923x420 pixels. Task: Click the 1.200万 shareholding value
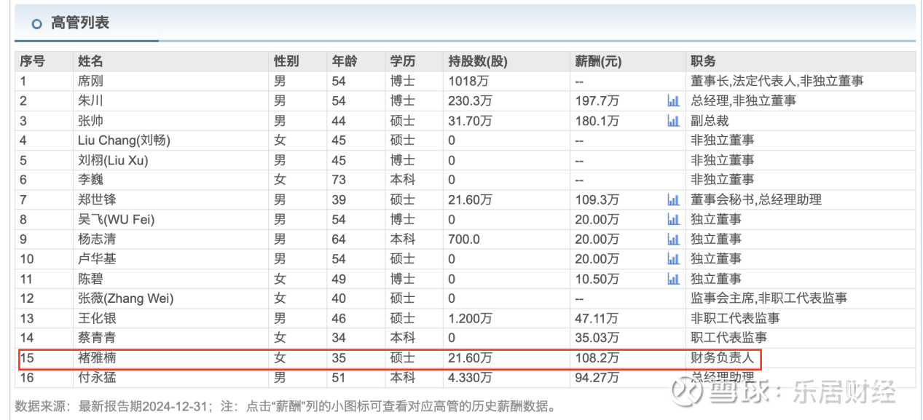click(470, 318)
